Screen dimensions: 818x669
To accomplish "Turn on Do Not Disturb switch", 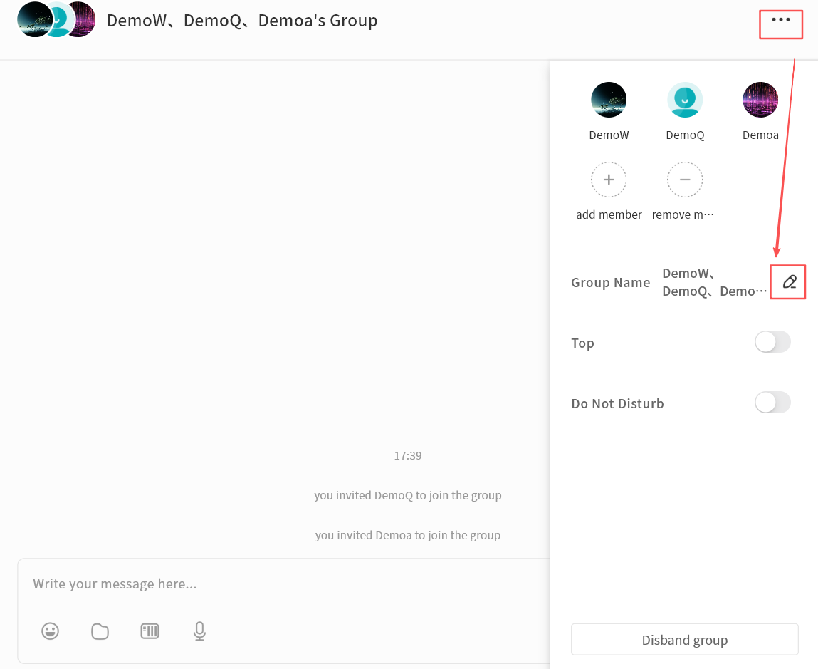I will click(x=772, y=403).
